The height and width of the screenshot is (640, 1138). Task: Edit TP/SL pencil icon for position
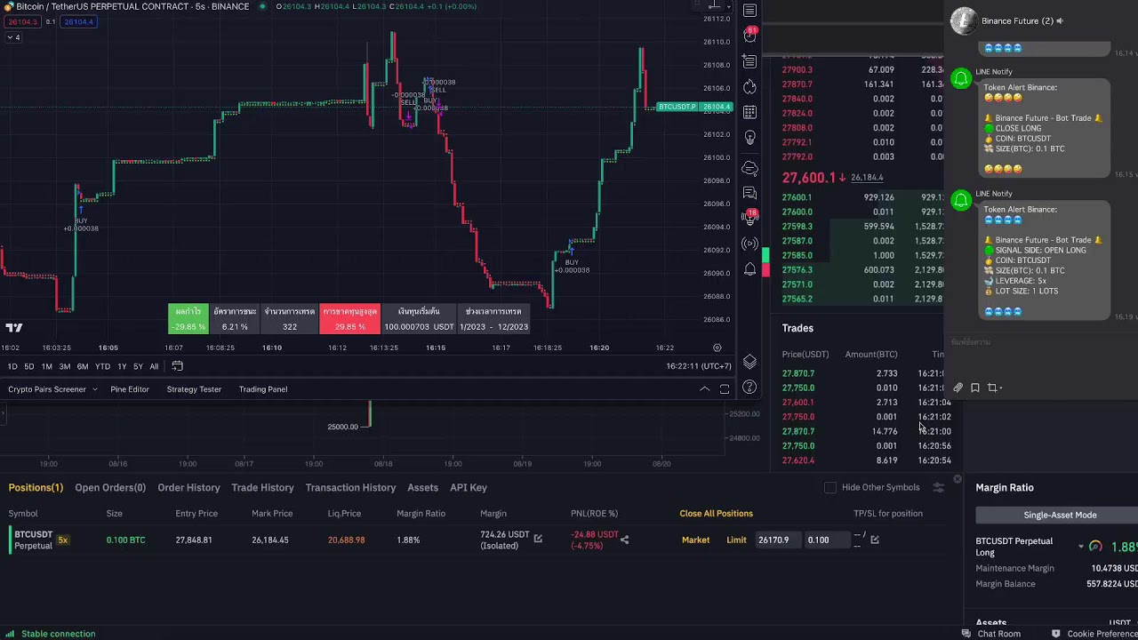tap(875, 540)
